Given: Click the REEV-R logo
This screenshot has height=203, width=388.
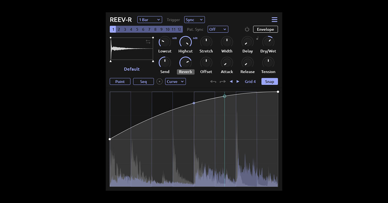Looking at the screenshot, I should [121, 20].
